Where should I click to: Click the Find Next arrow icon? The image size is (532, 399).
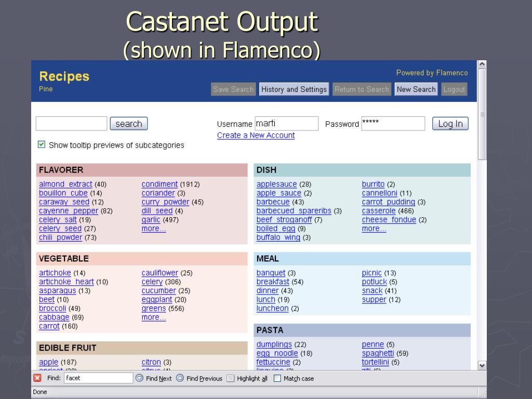tap(139, 378)
